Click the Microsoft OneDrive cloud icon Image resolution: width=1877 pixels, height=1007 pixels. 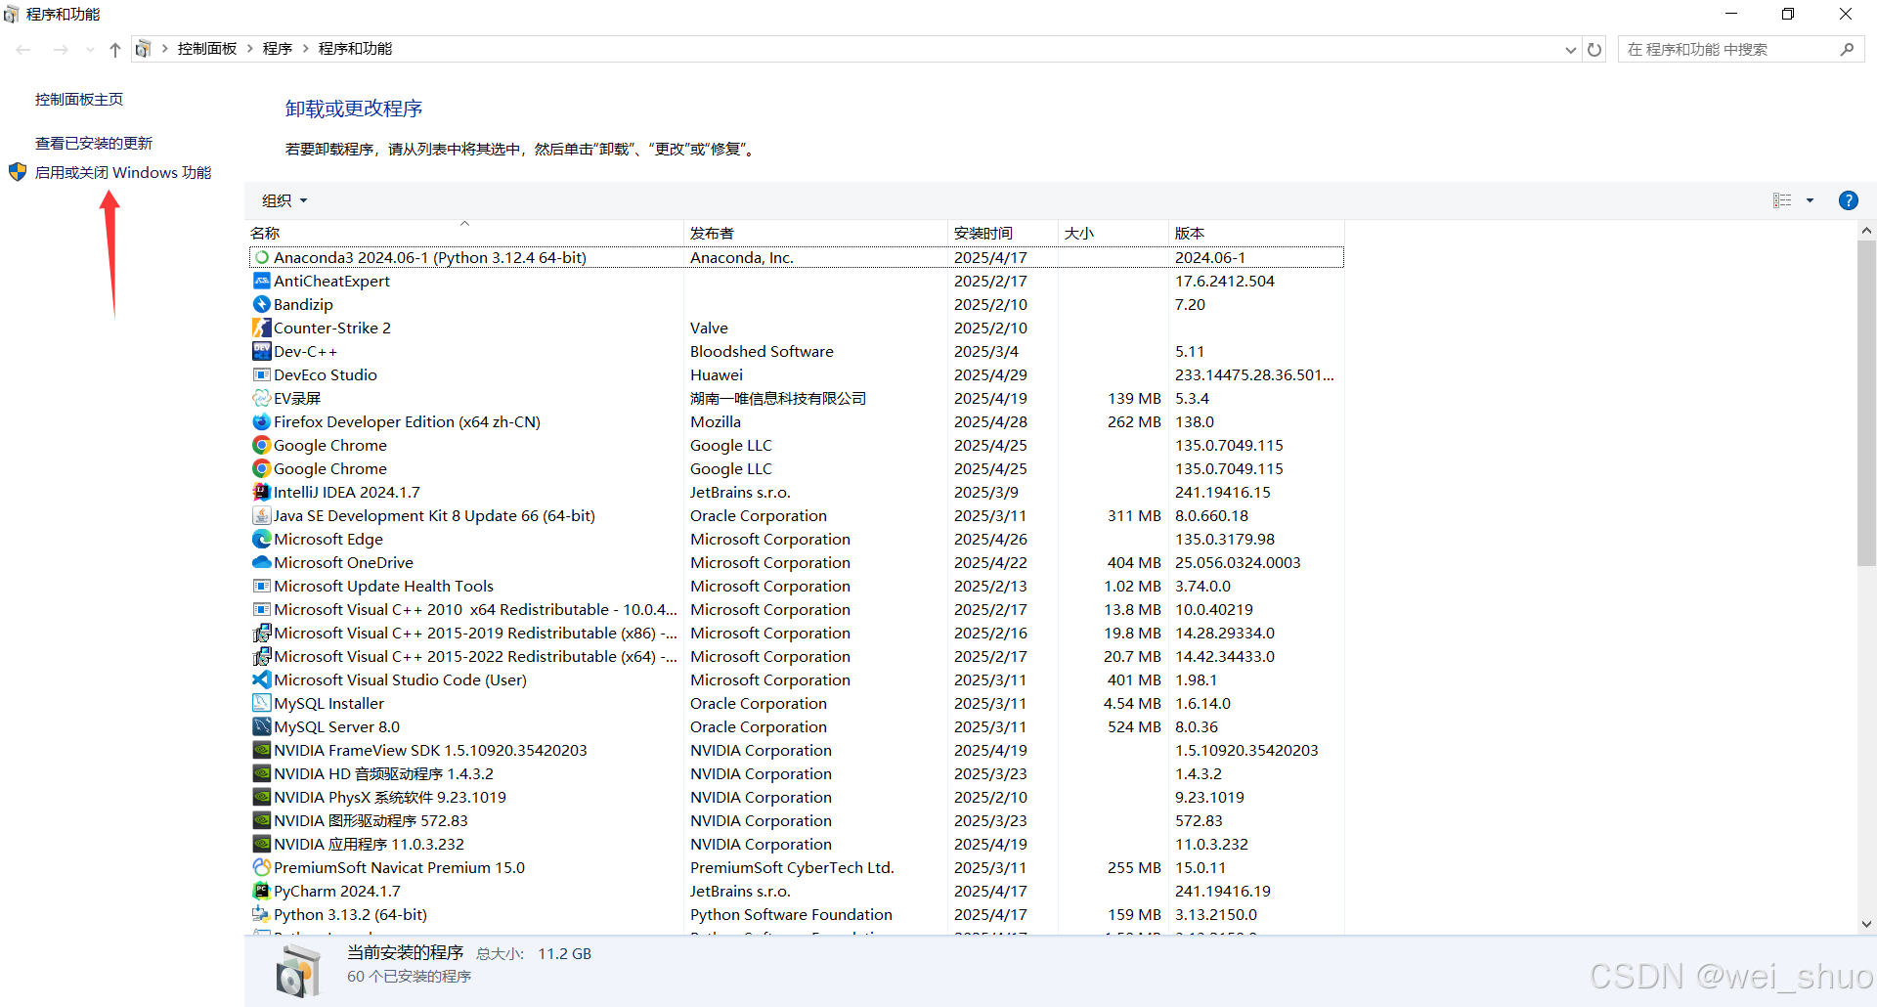pos(262,563)
